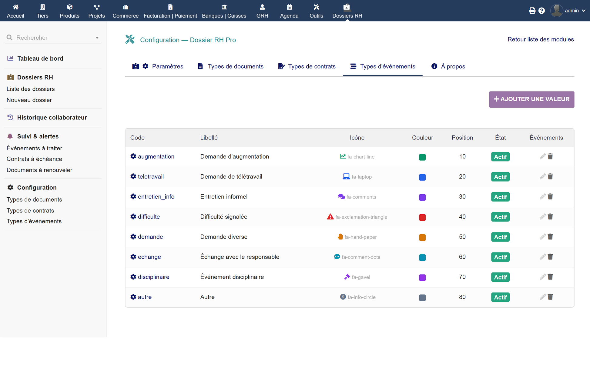Delete the autre row

(x=550, y=297)
